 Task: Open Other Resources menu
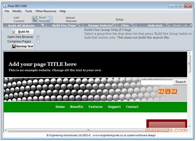pyautogui.click(x=46, y=11)
